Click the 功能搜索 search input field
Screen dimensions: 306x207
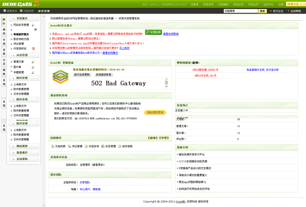(241, 11)
